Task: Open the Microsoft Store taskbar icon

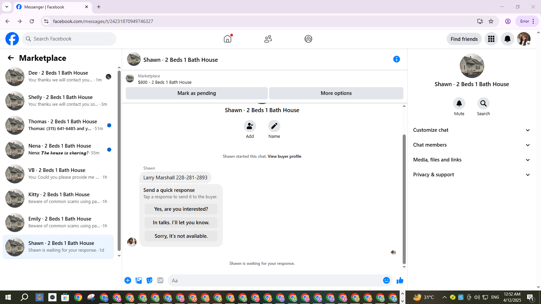Action: coord(65,297)
